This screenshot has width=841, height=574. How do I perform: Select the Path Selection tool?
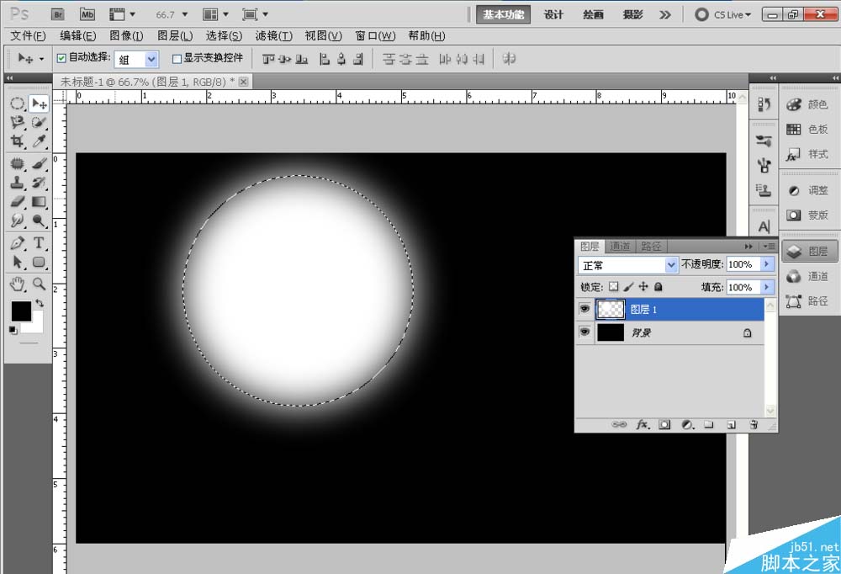(x=18, y=262)
